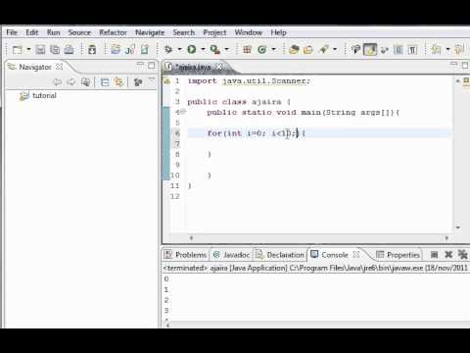The height and width of the screenshot is (353, 470).
Task: Click Navigator Up one level icon
Action: point(85,82)
